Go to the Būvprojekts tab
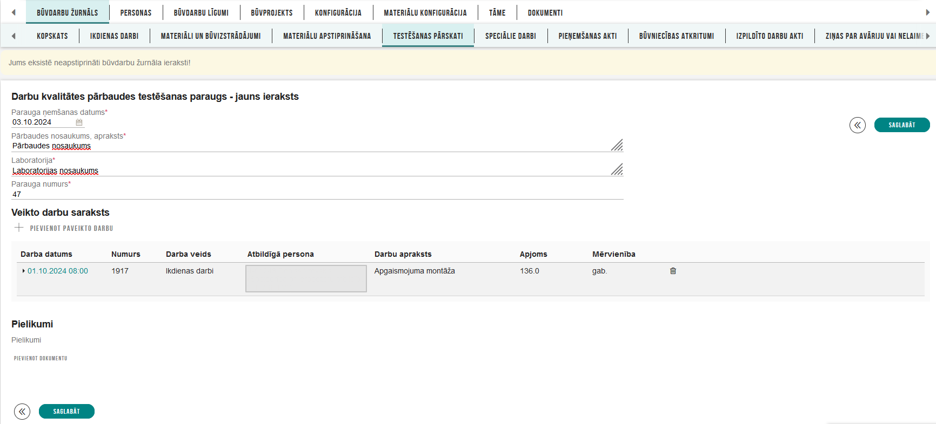Viewport: 936px width, 424px height. (272, 12)
